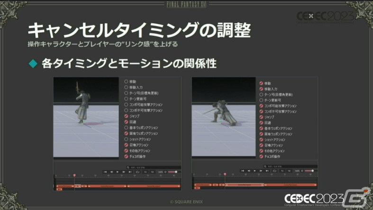Click the 100% zoom label in left editor
The image size is (373, 210).
(x=161, y=172)
